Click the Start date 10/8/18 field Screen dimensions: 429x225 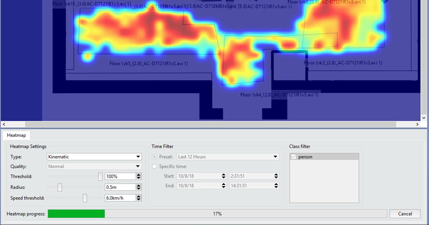click(198, 177)
